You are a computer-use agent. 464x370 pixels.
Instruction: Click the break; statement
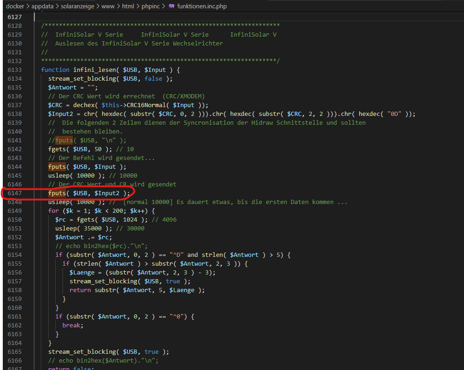point(73,325)
